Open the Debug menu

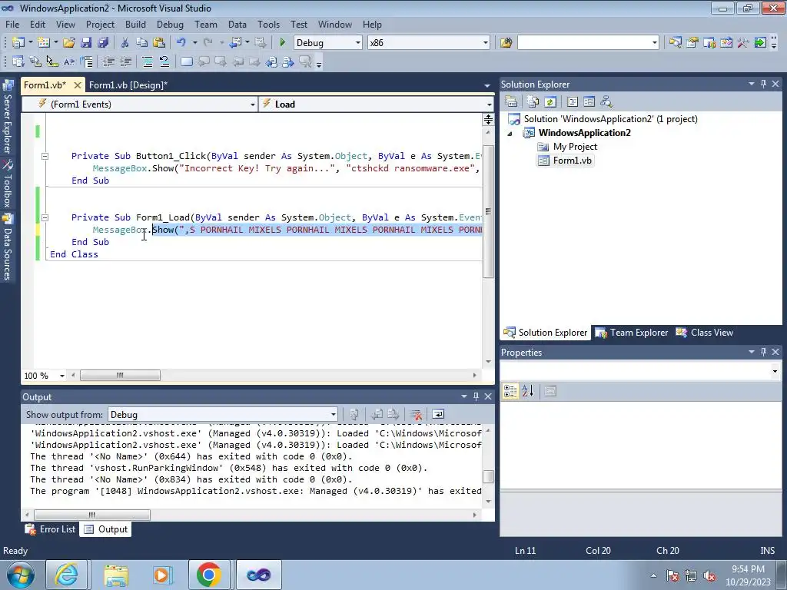pos(170,24)
